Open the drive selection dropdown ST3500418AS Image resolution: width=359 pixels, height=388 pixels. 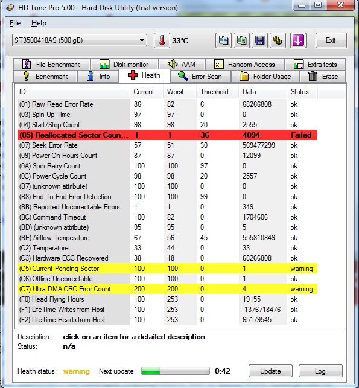[x=80, y=40]
